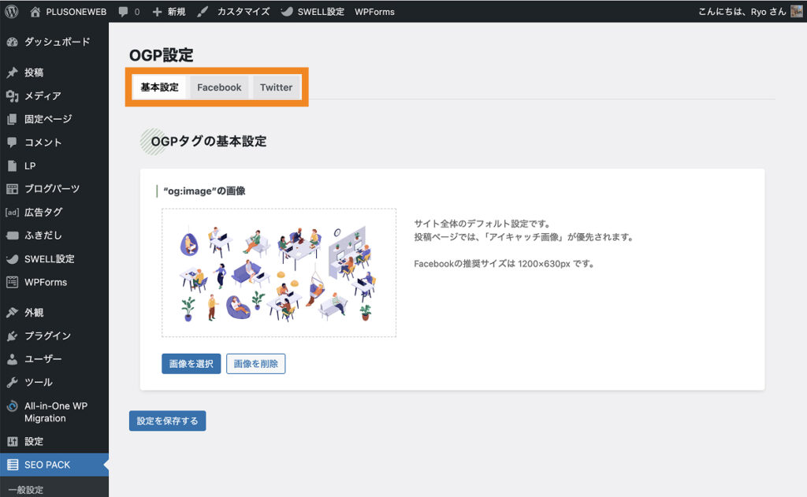807x497 pixels.
Task: Click the Ryo user avatar
Action: point(796,12)
